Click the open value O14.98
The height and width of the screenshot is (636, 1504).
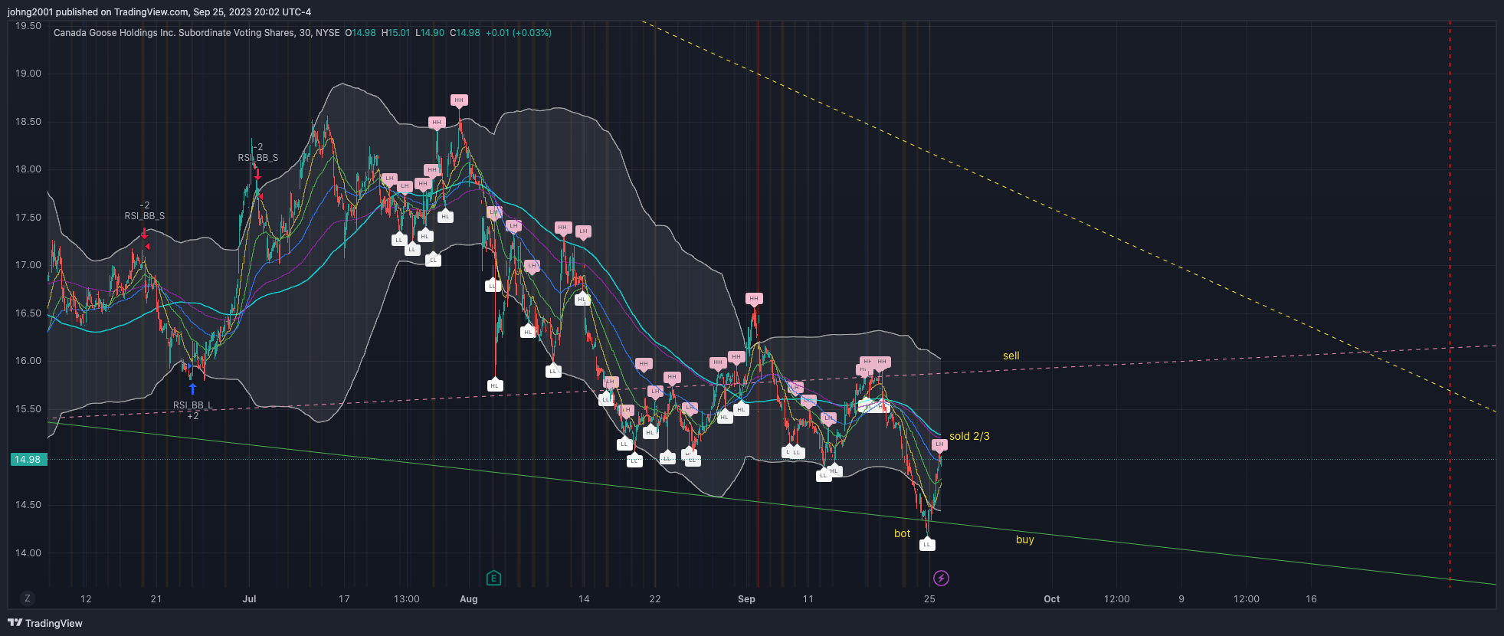click(x=360, y=33)
